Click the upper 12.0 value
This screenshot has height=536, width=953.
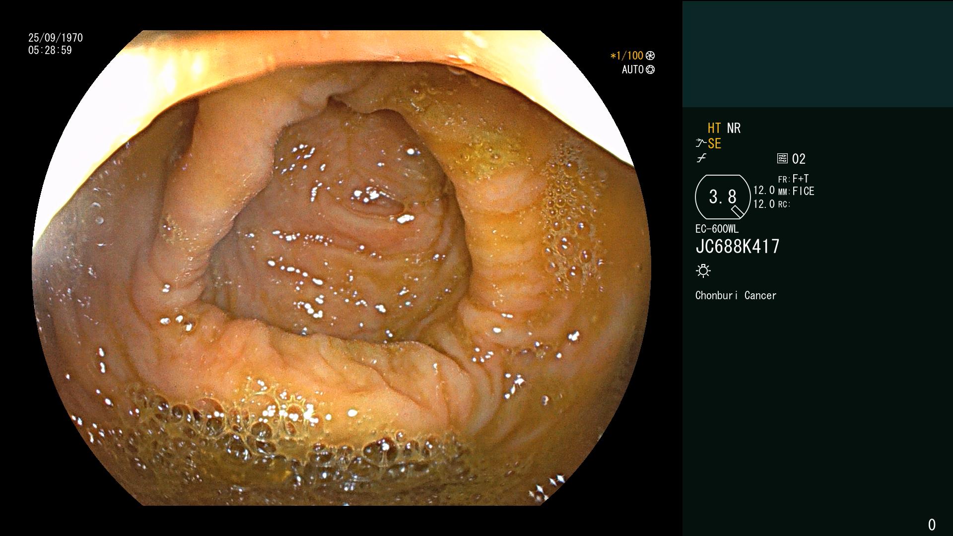pos(764,190)
